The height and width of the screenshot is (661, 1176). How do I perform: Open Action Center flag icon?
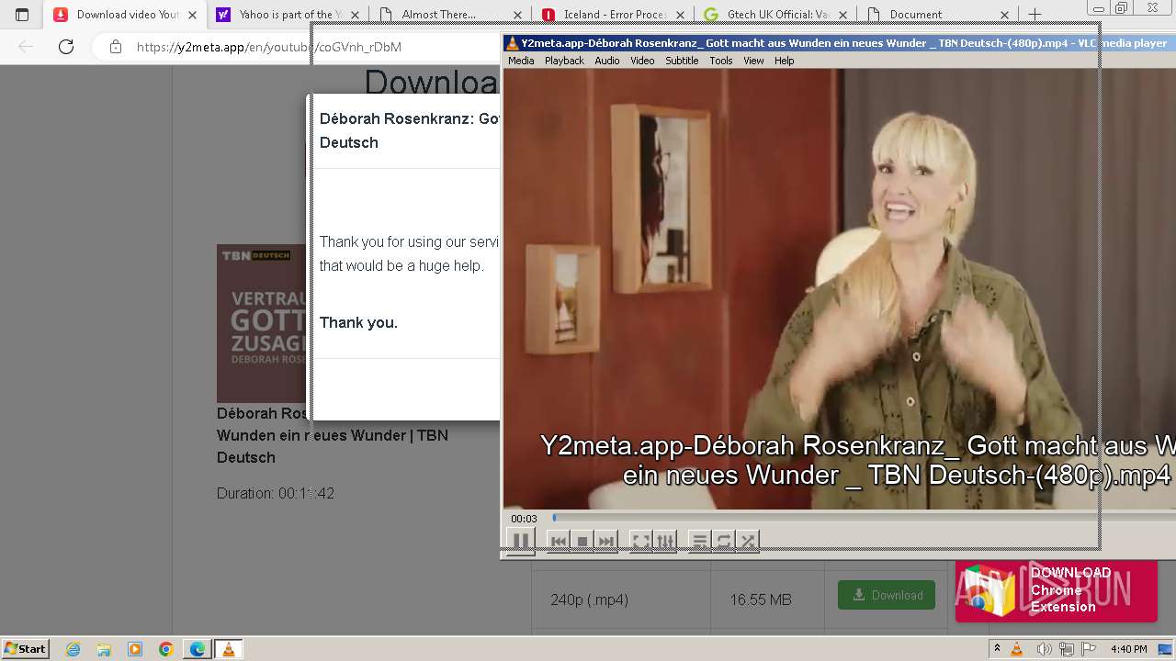[x=1089, y=649]
